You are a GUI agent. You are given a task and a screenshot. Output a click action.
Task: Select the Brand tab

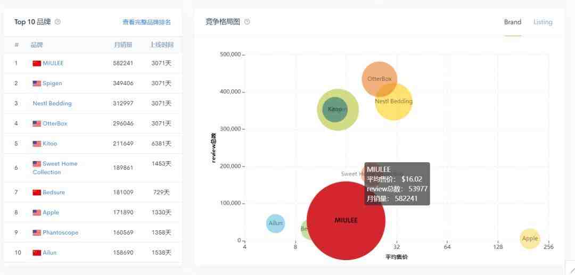[512, 22]
